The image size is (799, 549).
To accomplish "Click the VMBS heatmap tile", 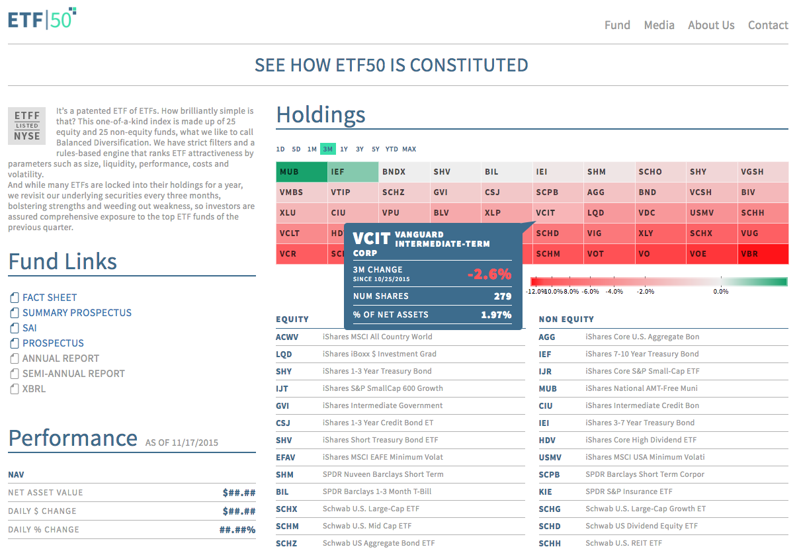I will coord(302,192).
